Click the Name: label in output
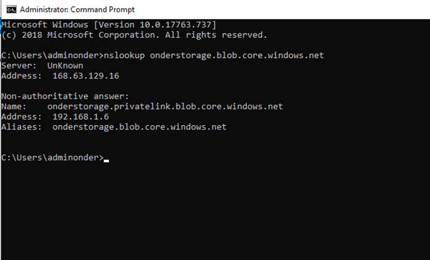430x260 pixels. 14,106
